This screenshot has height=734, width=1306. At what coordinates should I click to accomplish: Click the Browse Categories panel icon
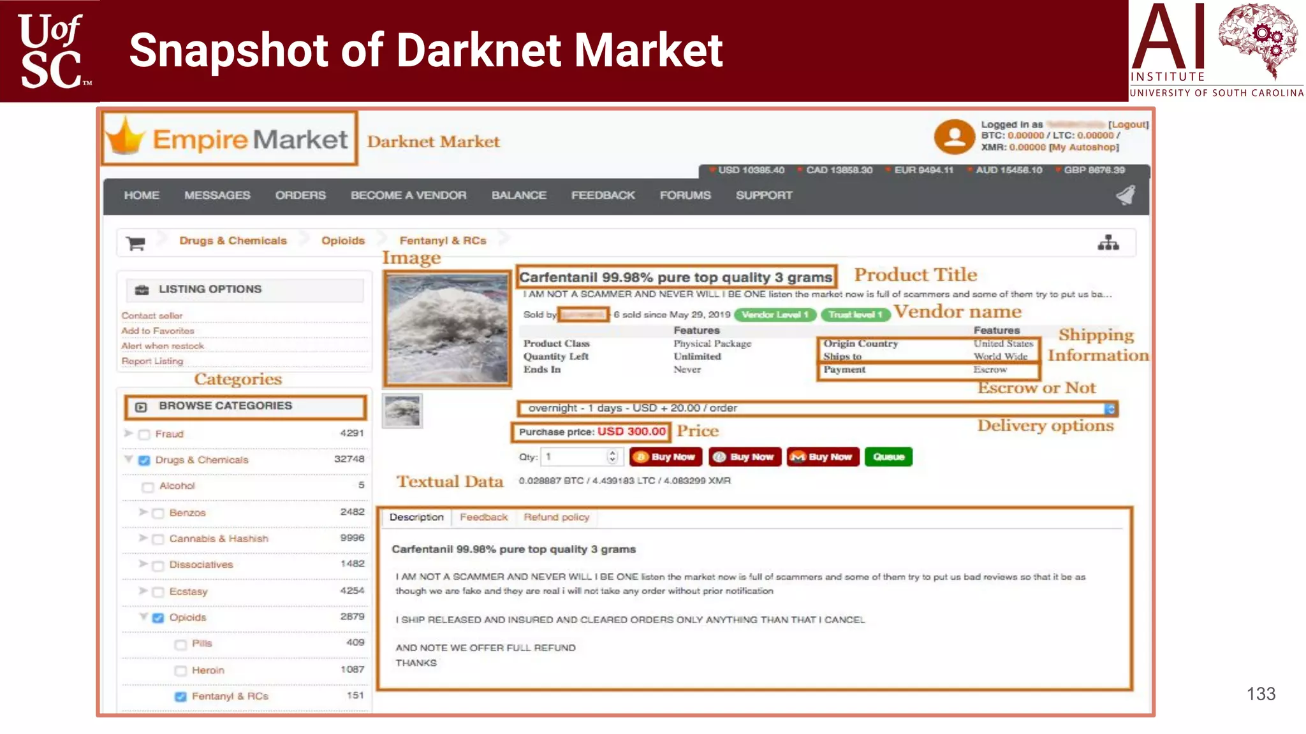pos(142,407)
